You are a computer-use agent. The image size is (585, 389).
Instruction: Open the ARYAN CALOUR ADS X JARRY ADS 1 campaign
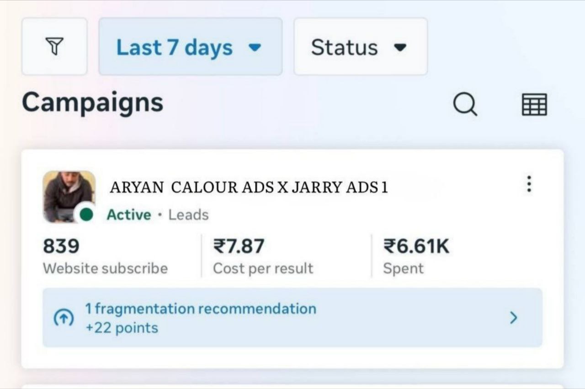[249, 187]
